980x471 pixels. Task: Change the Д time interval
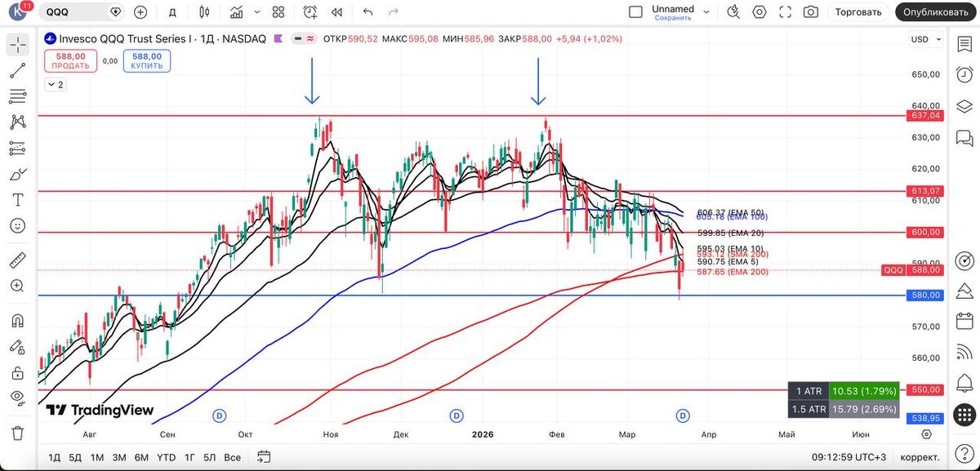pyautogui.click(x=172, y=12)
